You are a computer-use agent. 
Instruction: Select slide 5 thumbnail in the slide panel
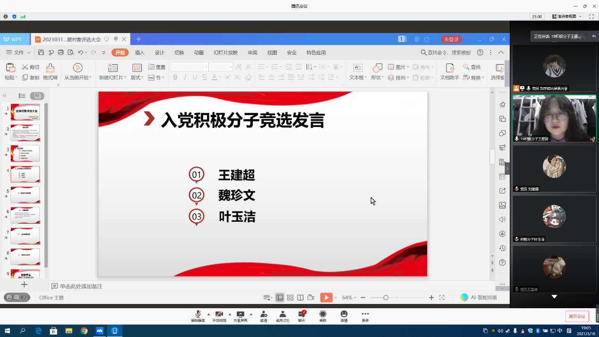click(x=25, y=194)
